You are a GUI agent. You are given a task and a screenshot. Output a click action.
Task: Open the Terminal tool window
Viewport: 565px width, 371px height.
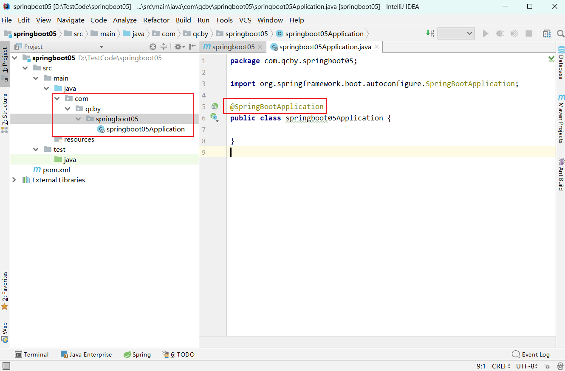click(32, 354)
